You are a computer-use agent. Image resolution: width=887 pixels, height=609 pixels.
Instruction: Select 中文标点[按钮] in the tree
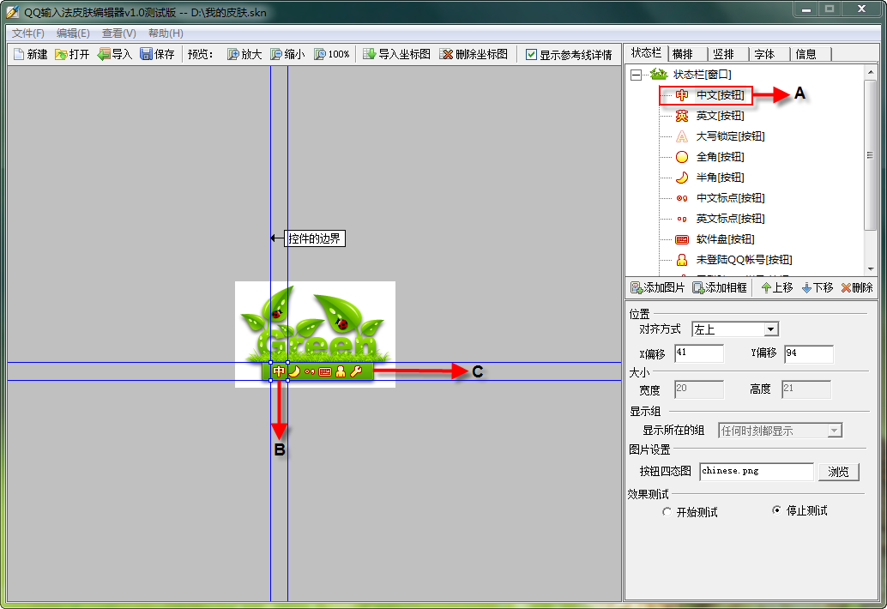coord(730,198)
